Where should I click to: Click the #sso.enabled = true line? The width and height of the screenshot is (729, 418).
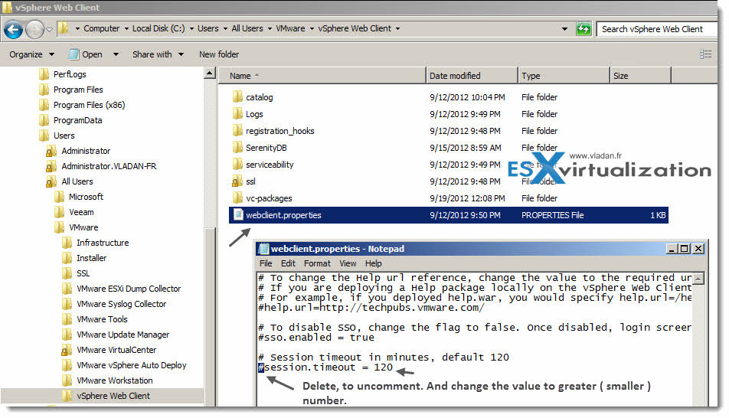click(x=316, y=338)
